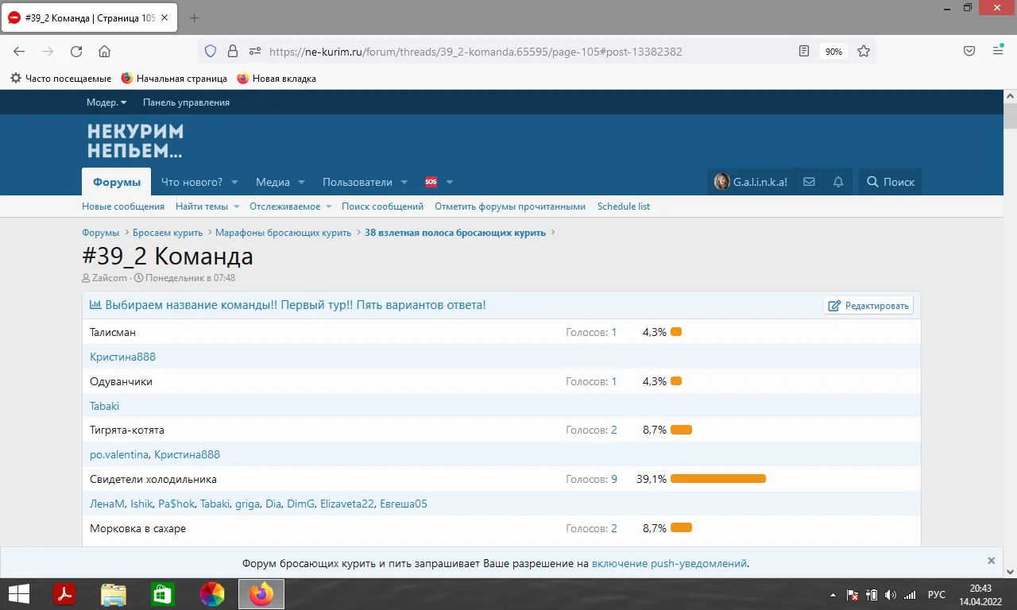Open the volume control in system tray

[890, 595]
